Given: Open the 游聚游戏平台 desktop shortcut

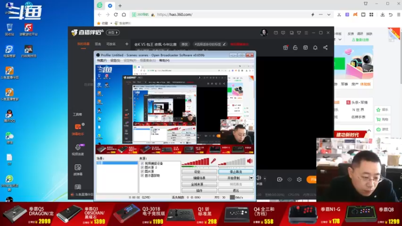Looking at the screenshot, I should 29,29.
